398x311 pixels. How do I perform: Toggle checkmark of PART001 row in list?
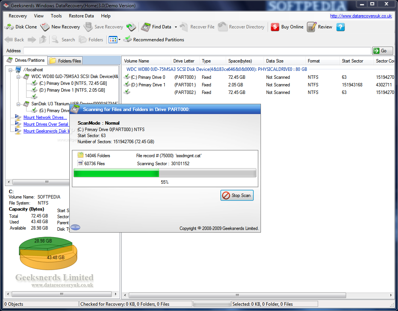(126, 84)
